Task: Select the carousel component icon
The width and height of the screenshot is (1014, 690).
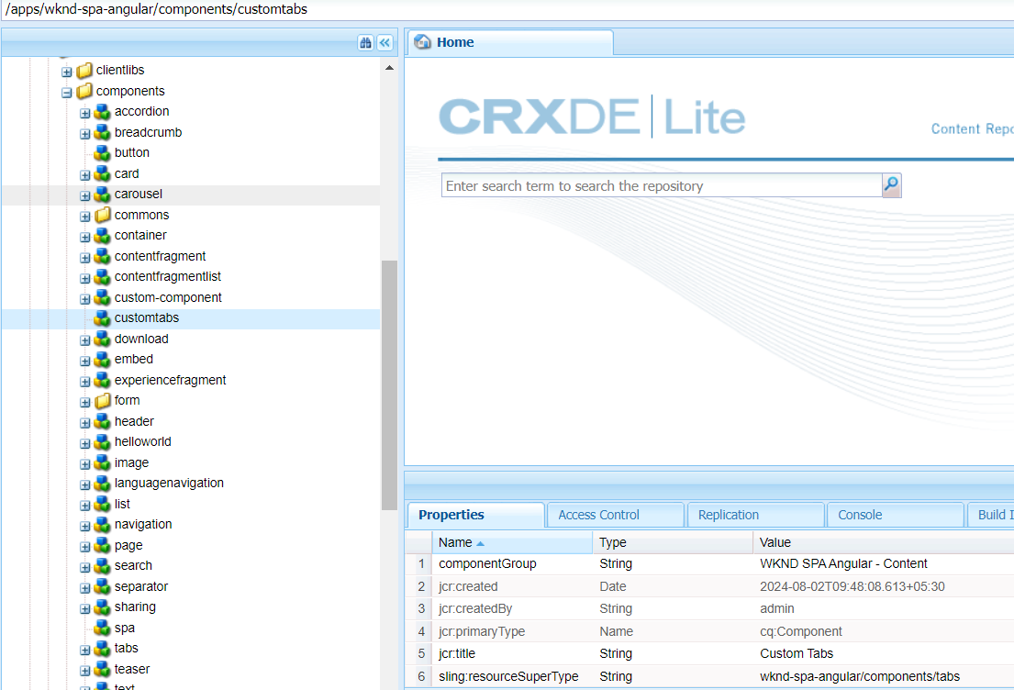Action: pyautogui.click(x=103, y=194)
